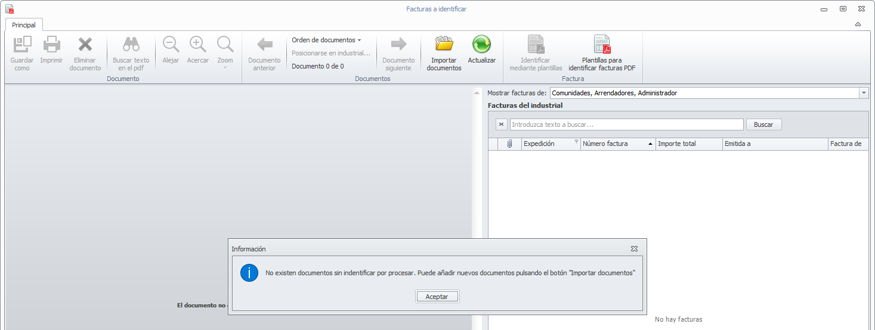Minimize the Facturas a identificar window
The image size is (875, 330).
coord(824,9)
